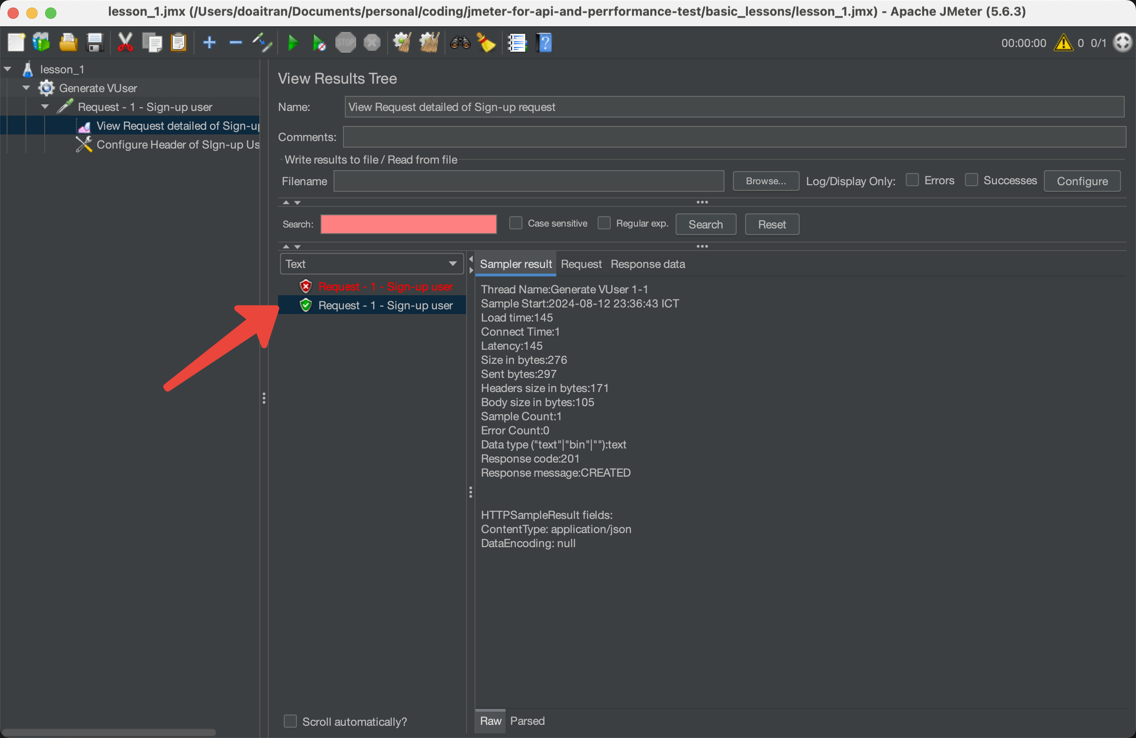Click the Copy icon in toolbar
Viewport: 1136px width, 738px height.
[x=152, y=43]
